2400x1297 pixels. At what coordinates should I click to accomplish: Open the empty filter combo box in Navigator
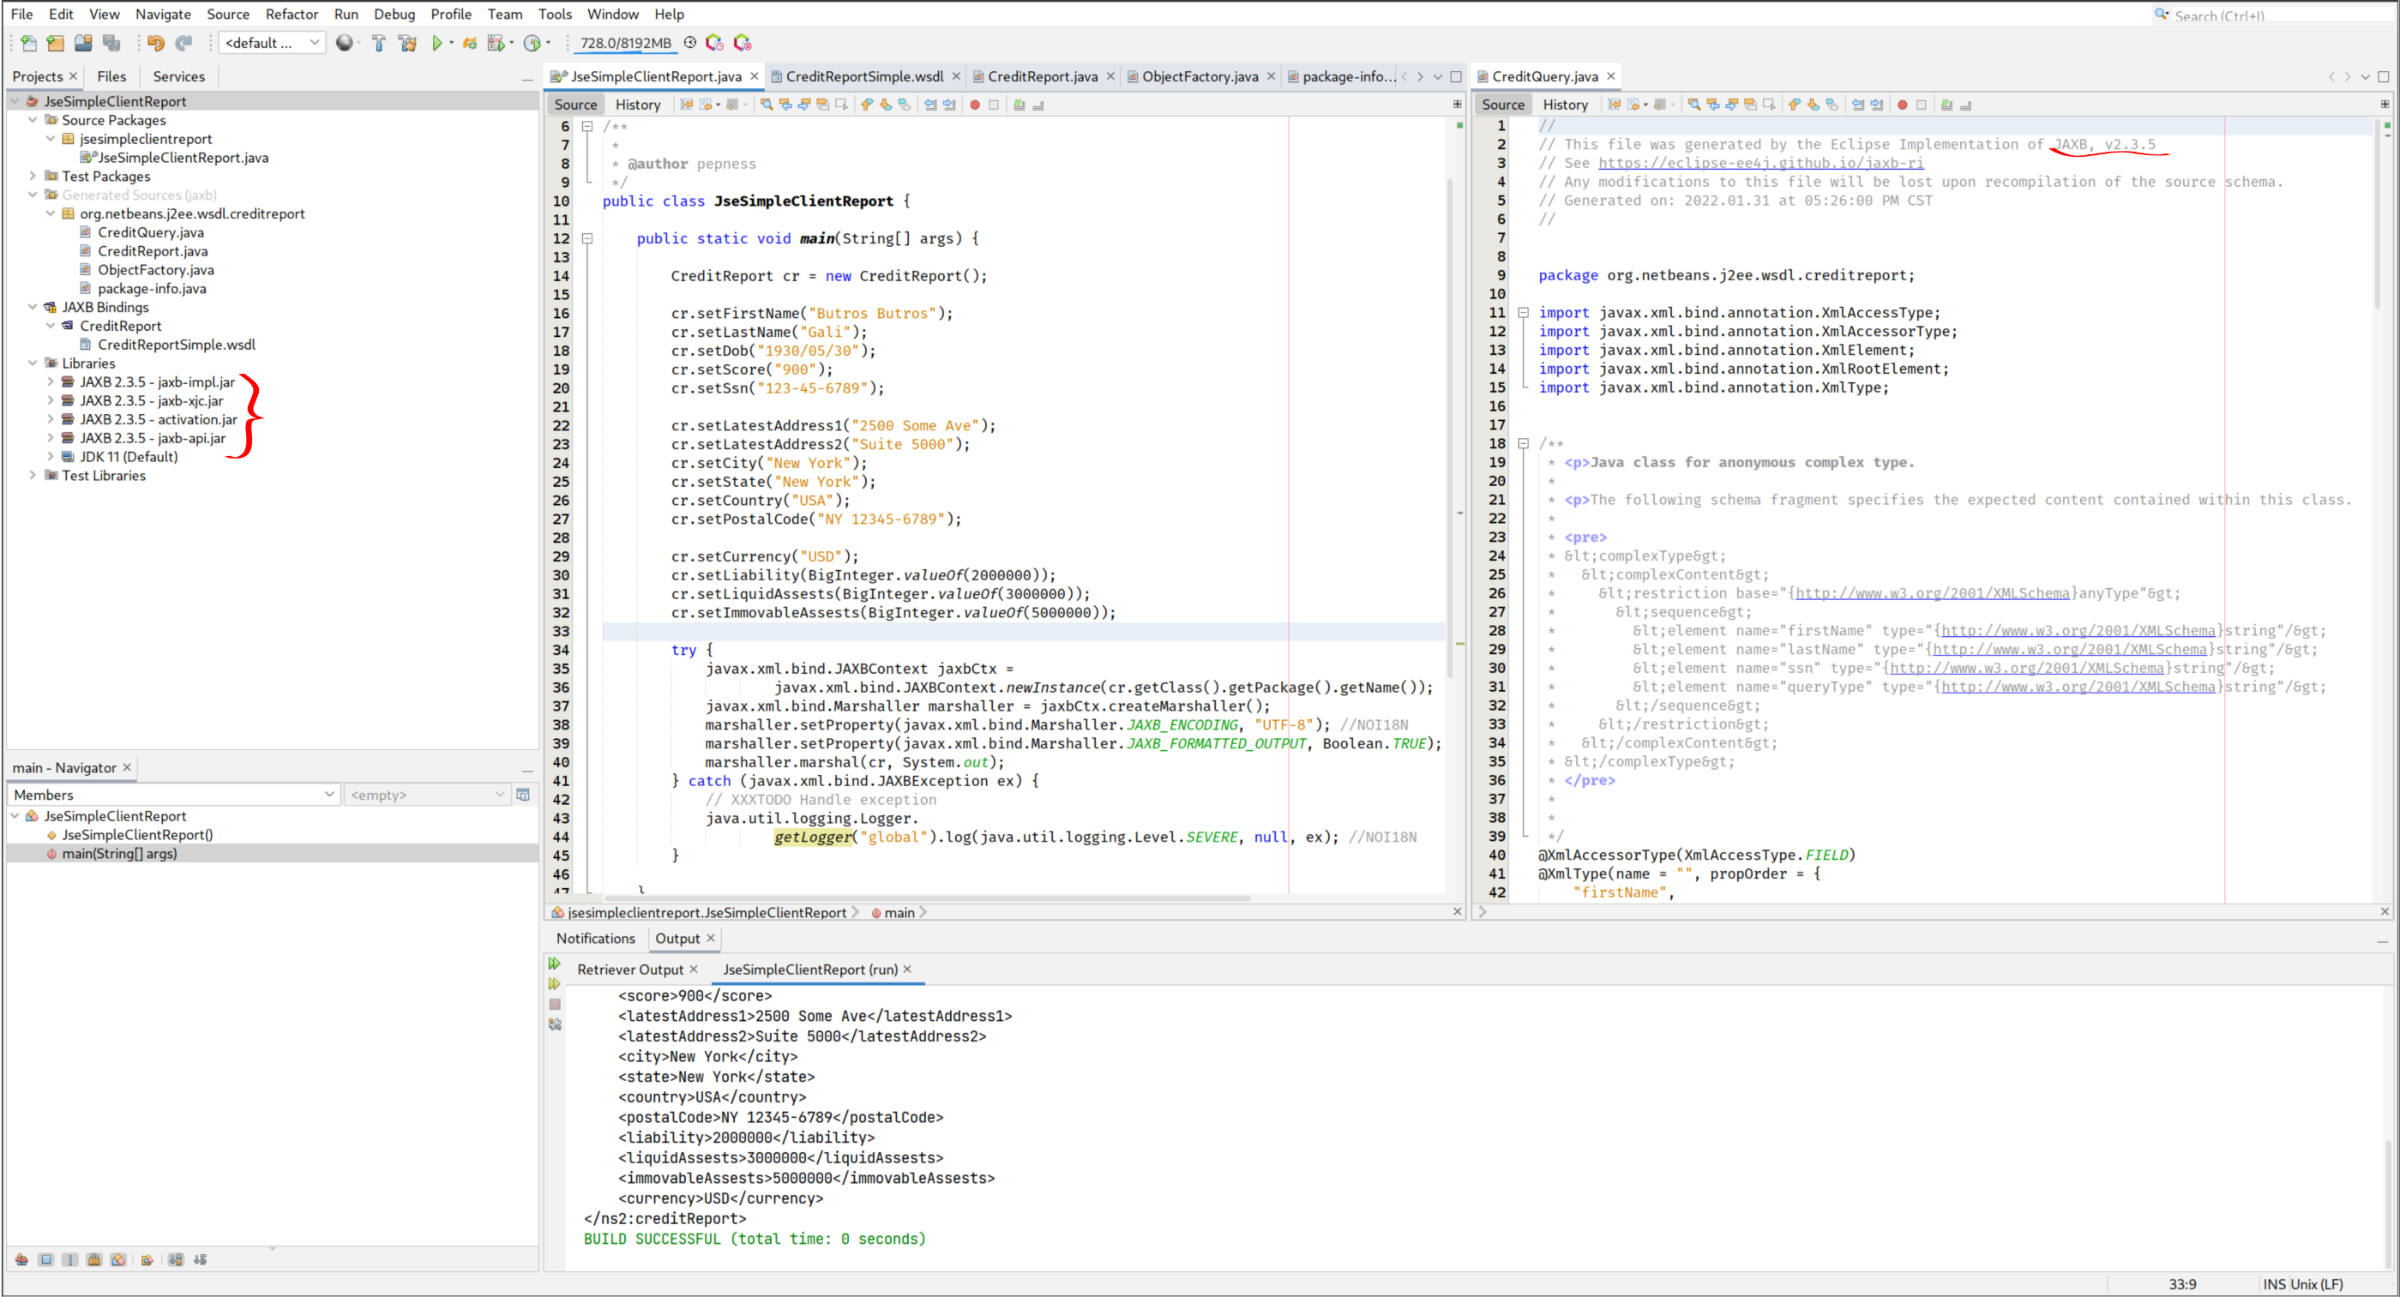tap(427, 795)
